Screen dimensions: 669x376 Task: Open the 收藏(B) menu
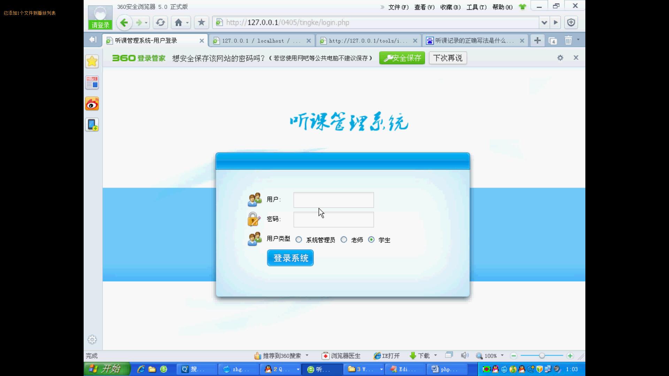click(x=451, y=7)
